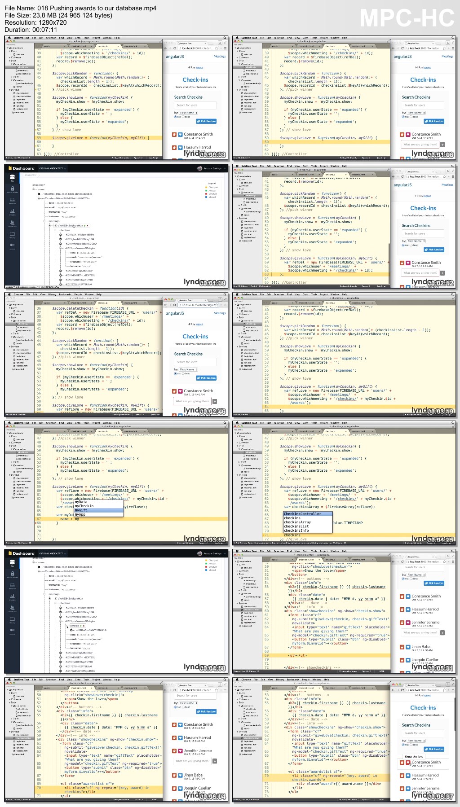Open Simulator icon in 00:01:39 Firebase sidebar
This screenshot has width=460, height=807.
tap(12, 201)
